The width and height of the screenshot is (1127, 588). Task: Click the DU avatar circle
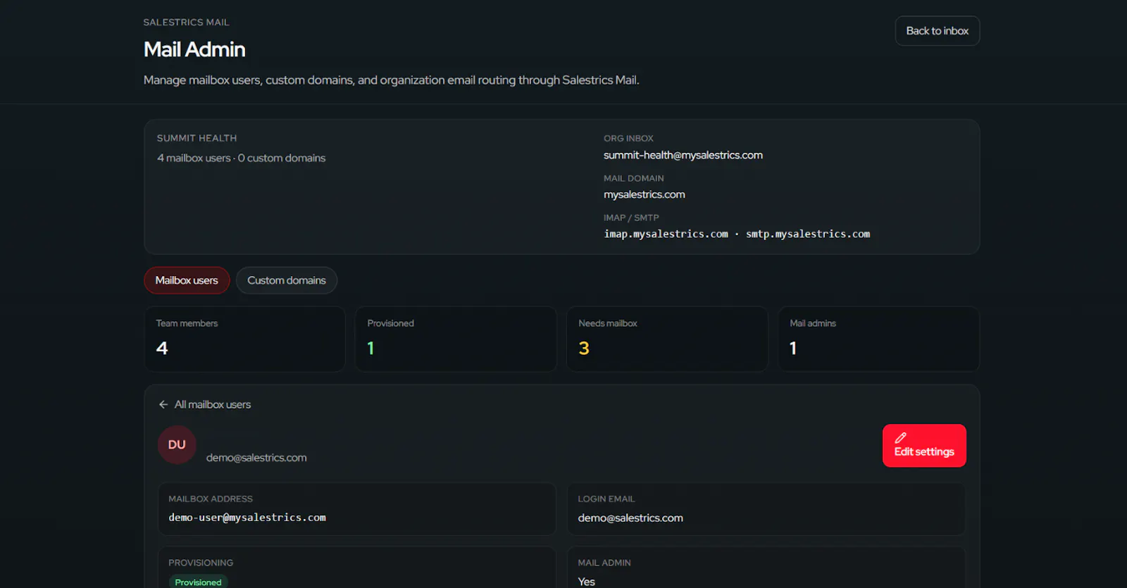pyautogui.click(x=177, y=444)
